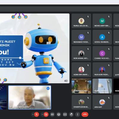Viewport: 119px width, 119px height.
Task: Select CHANG TECK KO's purple C avatar
Action: 102,54
